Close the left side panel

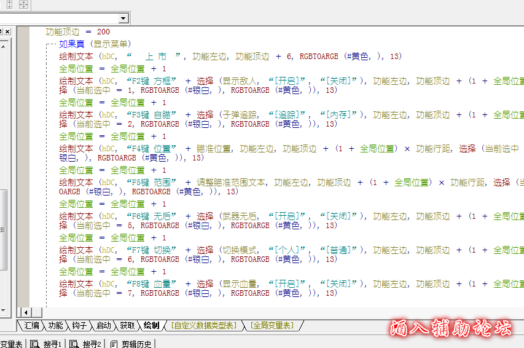coord(7,31)
